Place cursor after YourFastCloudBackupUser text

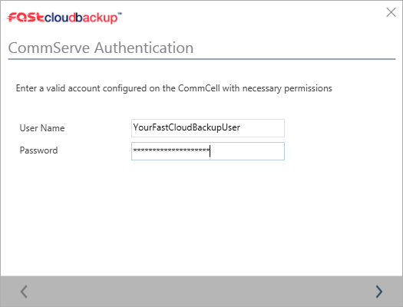pyautogui.click(x=240, y=127)
